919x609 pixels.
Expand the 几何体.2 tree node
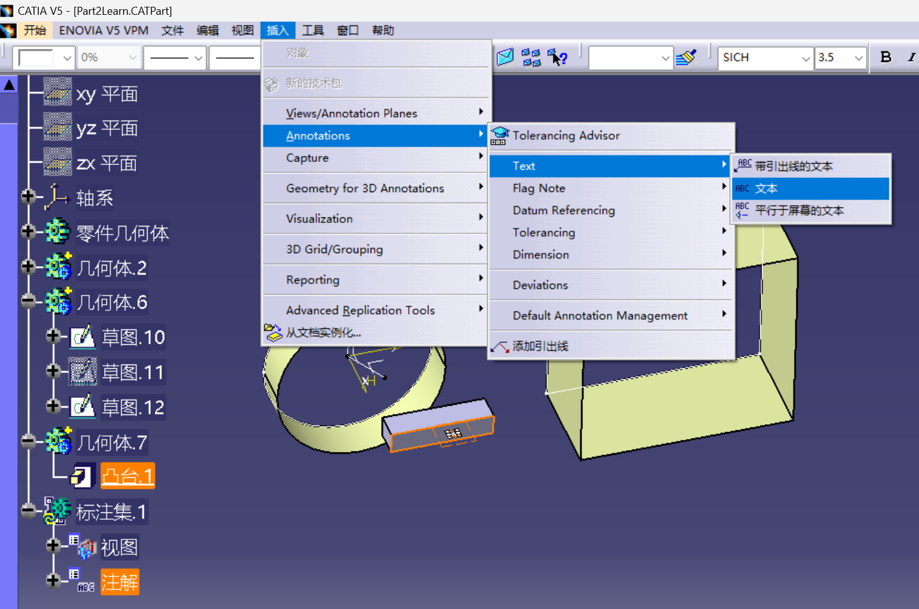28,266
